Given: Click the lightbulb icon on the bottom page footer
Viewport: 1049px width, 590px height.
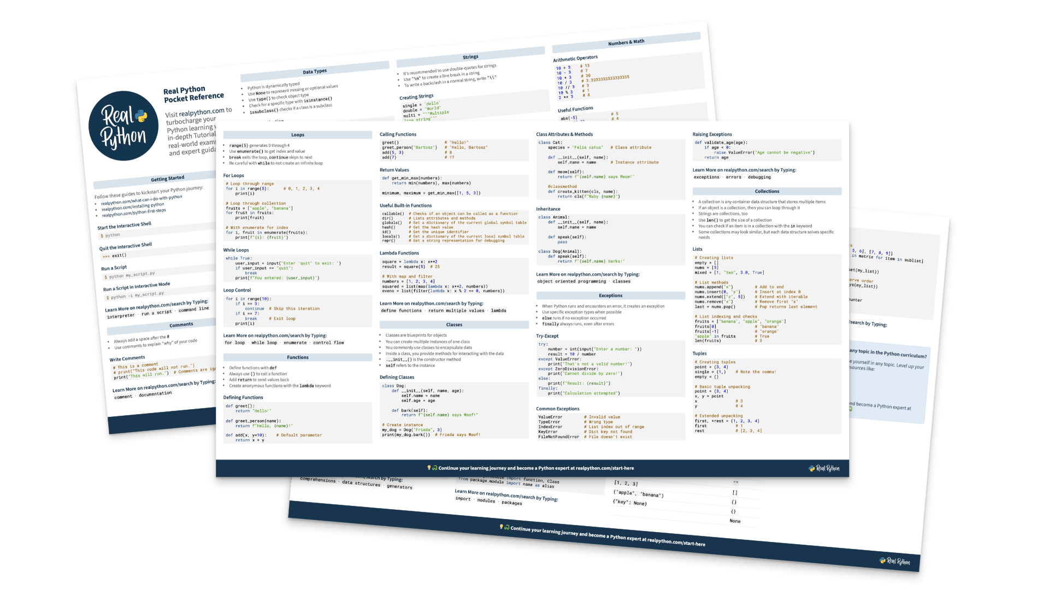Looking at the screenshot, I should pyautogui.click(x=501, y=527).
